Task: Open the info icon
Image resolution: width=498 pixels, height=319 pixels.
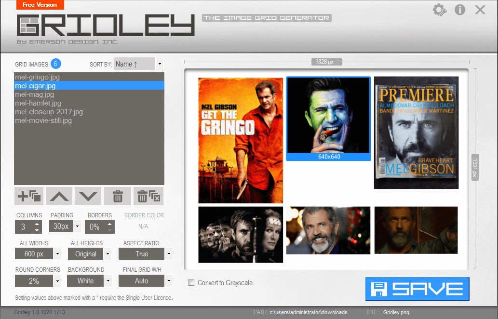Action: 459,10
